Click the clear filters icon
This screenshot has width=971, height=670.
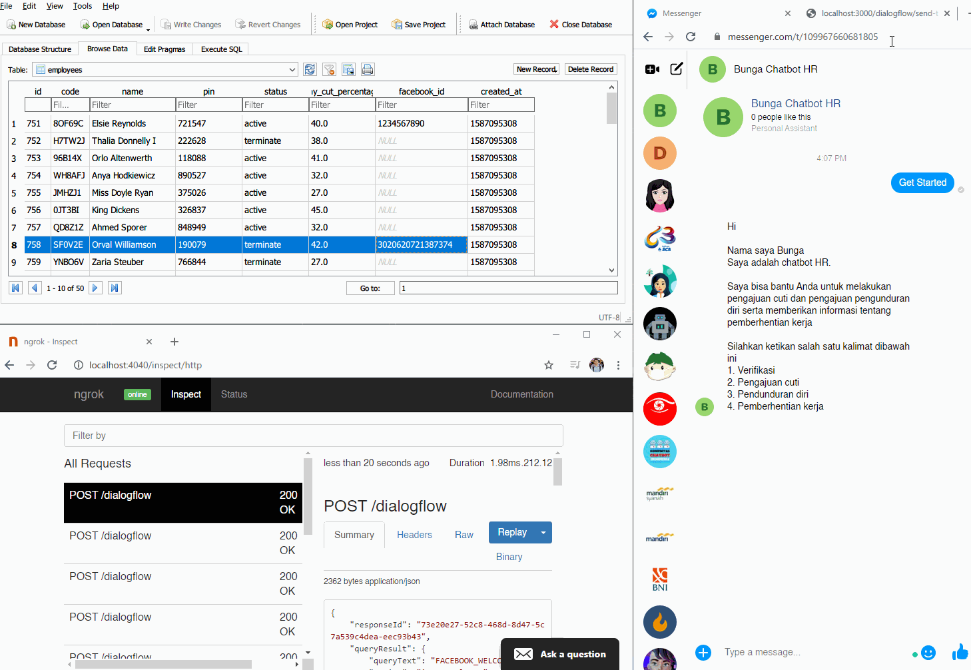(x=329, y=69)
